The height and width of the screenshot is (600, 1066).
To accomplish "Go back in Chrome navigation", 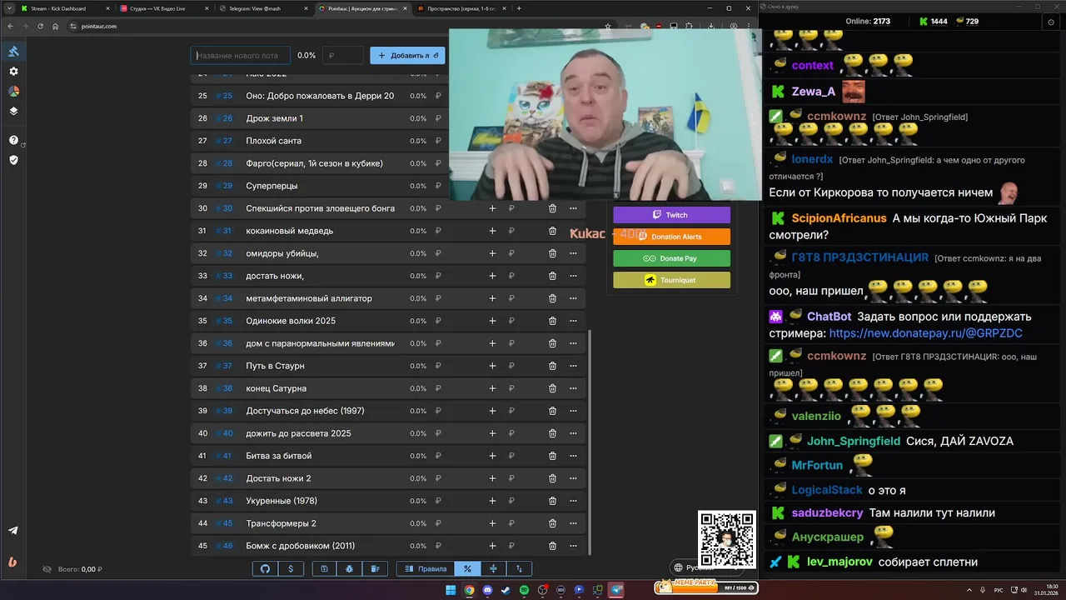I will [10, 26].
